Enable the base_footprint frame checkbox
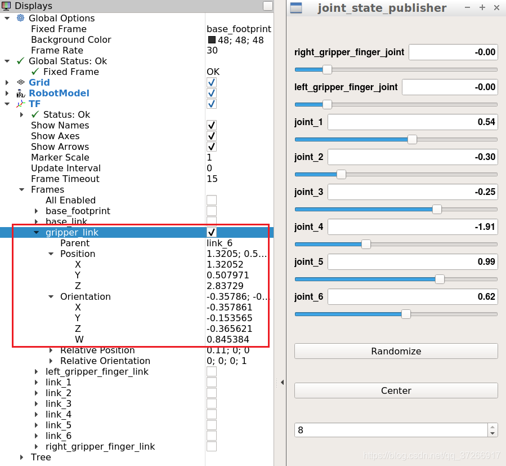This screenshot has height=466, width=506. point(212,211)
